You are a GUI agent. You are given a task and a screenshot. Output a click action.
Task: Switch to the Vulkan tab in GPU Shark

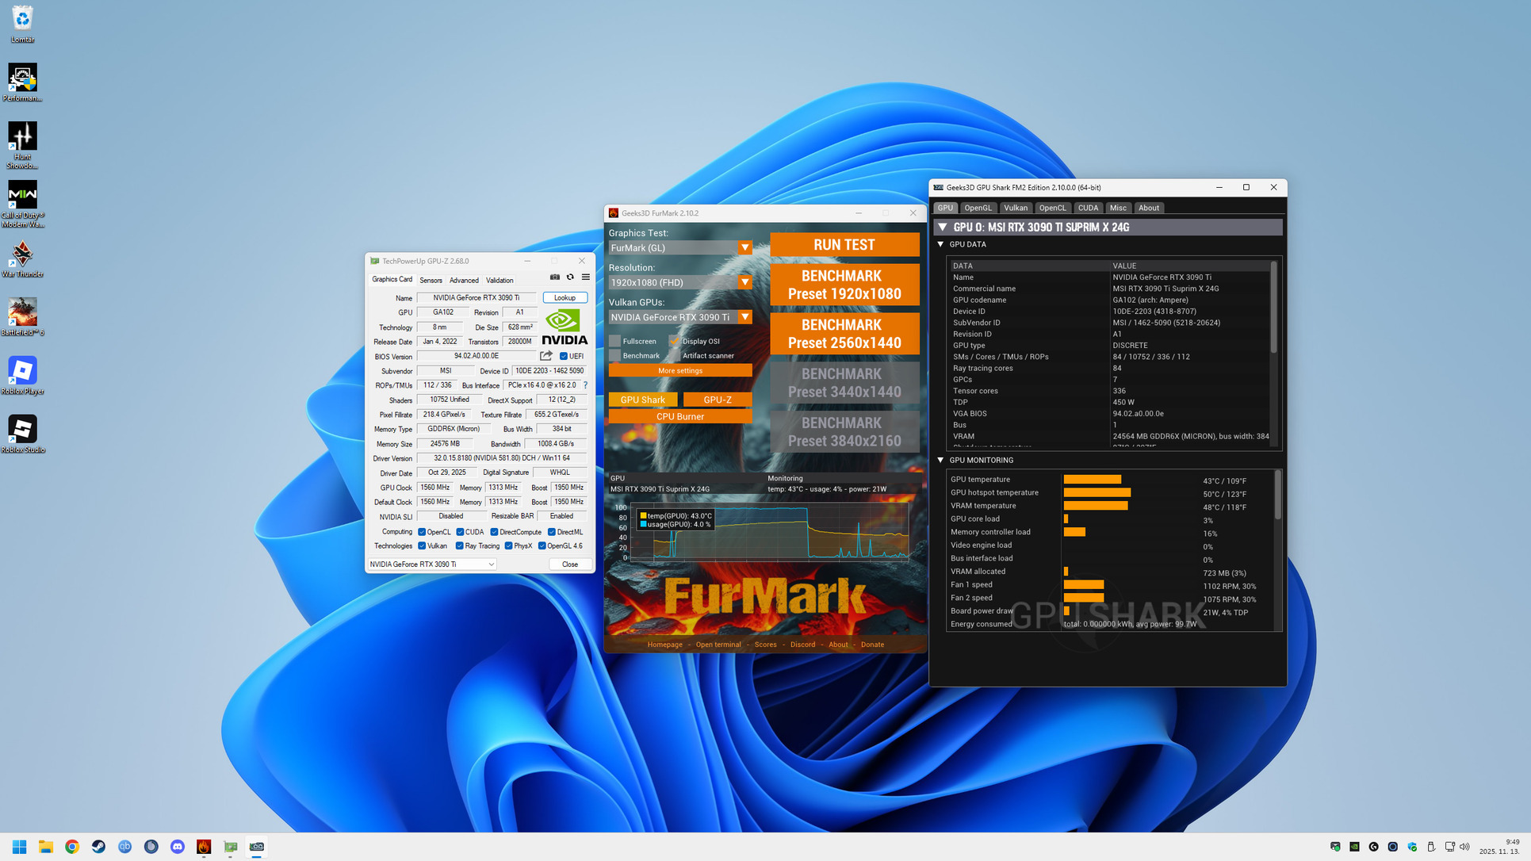click(x=1015, y=209)
